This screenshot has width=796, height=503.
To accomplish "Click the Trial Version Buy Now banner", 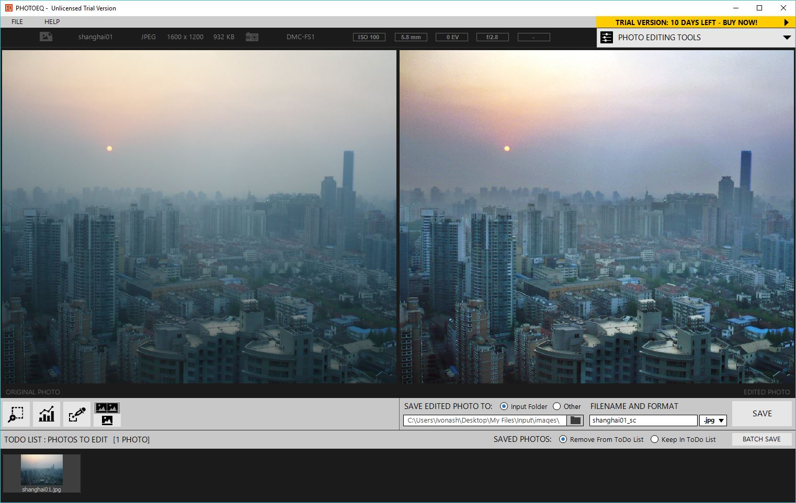I will click(696, 22).
